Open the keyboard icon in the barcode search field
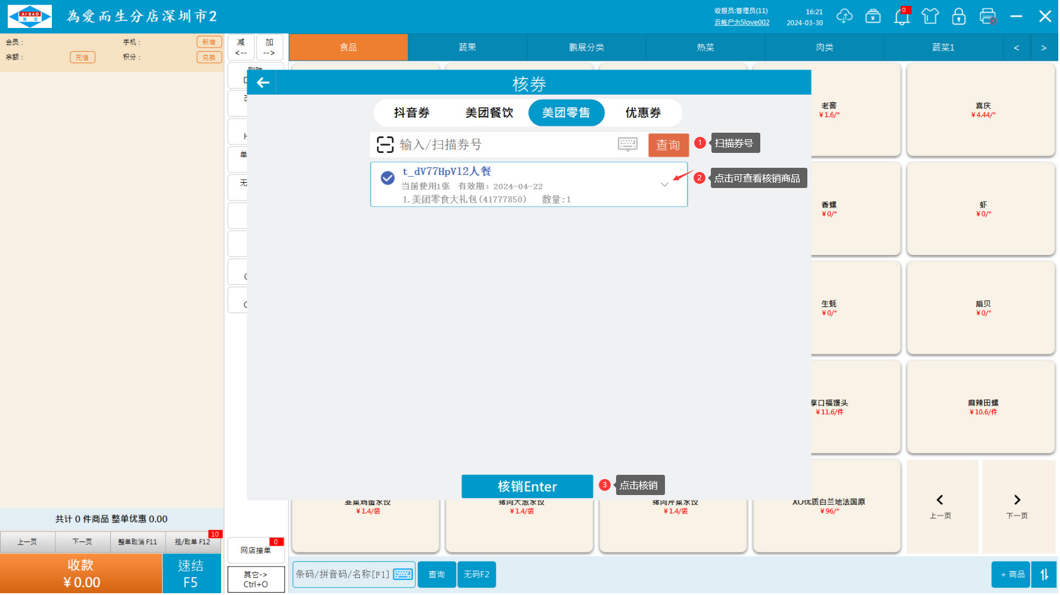Image resolution: width=1060 pixels, height=595 pixels. click(x=403, y=574)
